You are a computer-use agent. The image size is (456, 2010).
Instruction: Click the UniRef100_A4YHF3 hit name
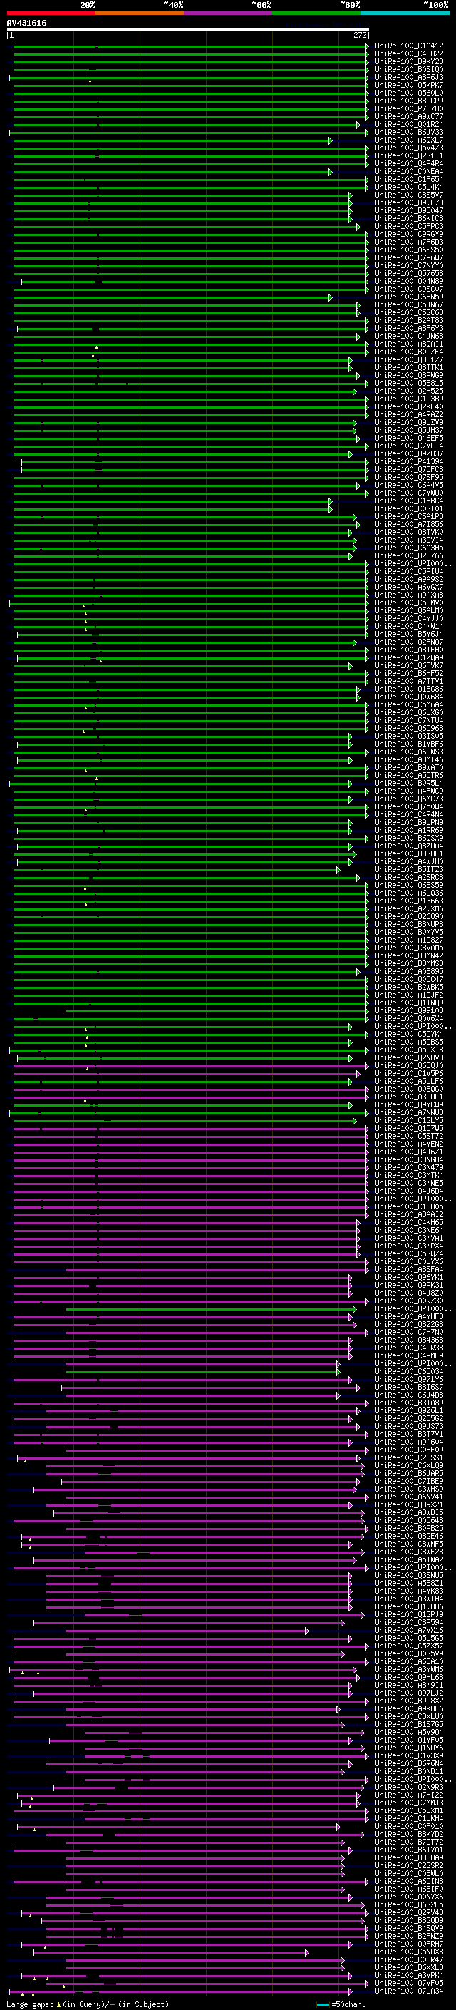pos(409,1316)
